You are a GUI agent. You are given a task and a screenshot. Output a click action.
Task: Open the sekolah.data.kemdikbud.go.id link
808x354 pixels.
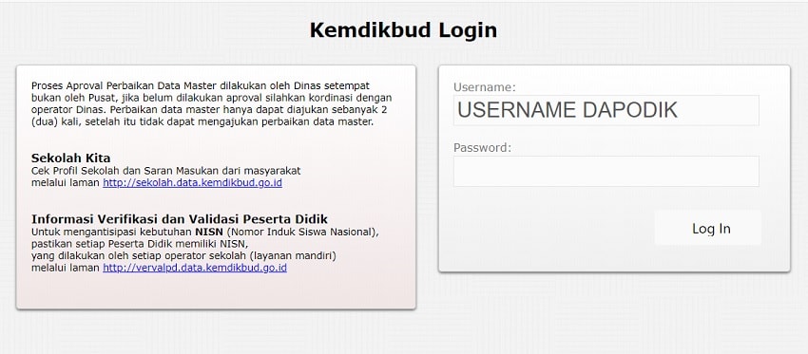point(192,182)
